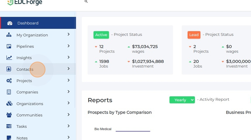Click the Contacts address book icon
The width and height of the screenshot is (251, 140).
coord(9,69)
